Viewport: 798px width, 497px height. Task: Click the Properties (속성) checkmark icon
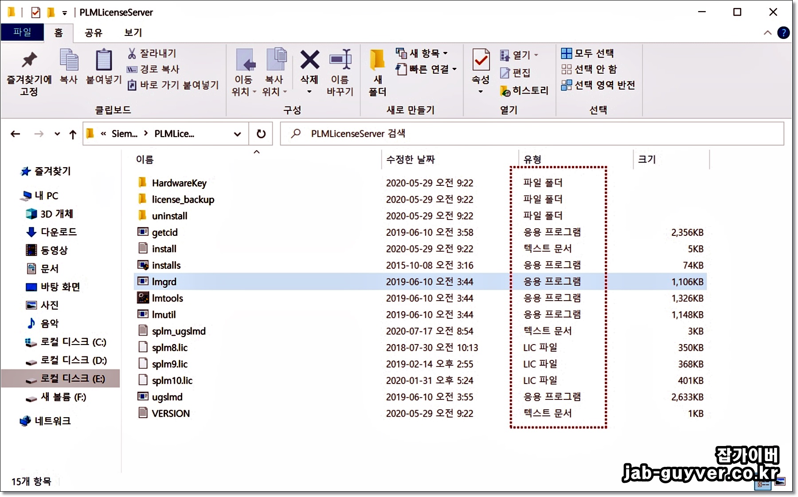tap(481, 60)
